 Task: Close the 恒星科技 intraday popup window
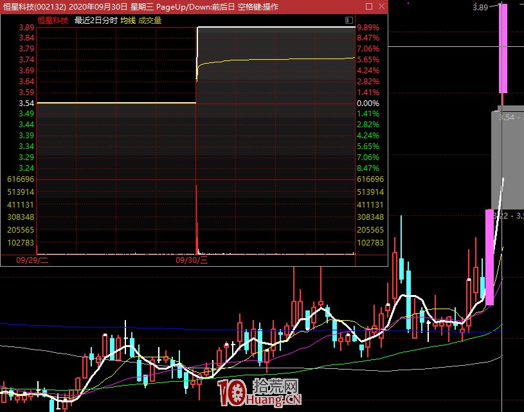tap(381, 6)
